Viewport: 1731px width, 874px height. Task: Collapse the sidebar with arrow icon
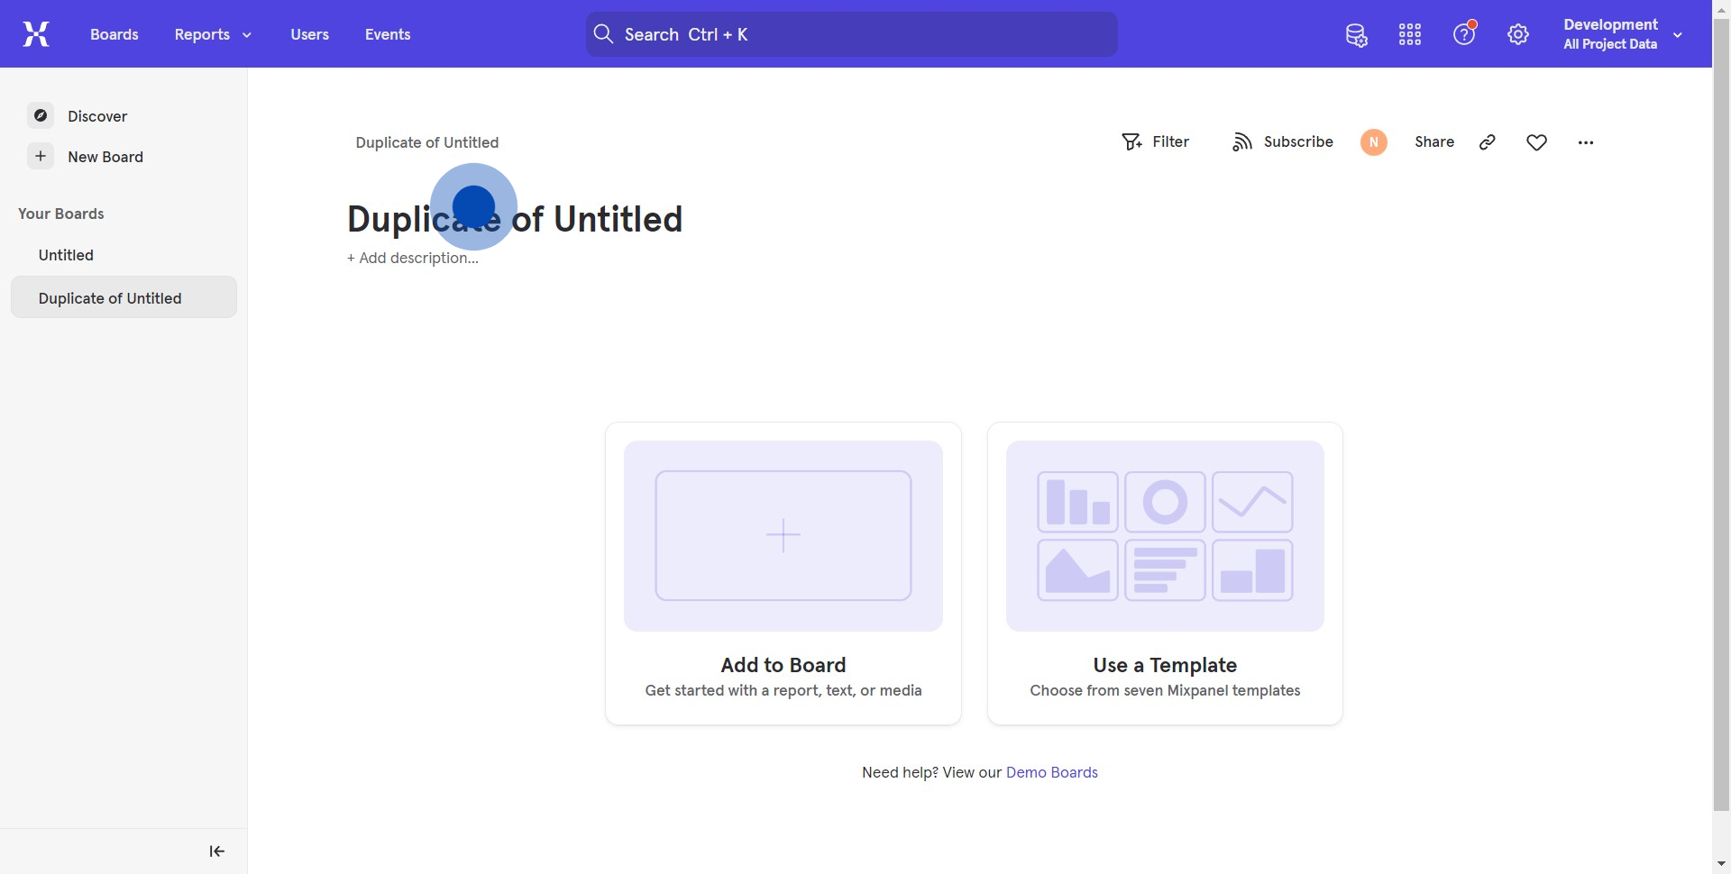point(217,851)
